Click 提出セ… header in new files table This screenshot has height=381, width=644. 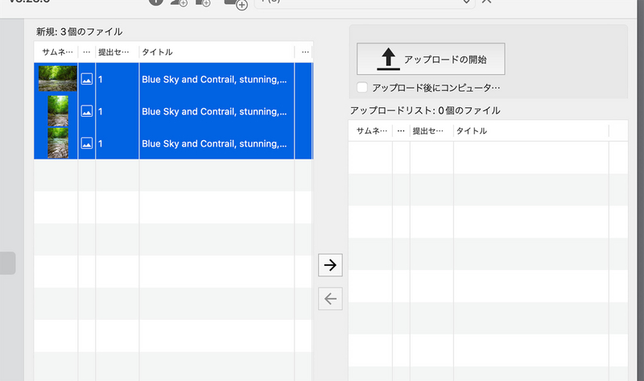114,52
